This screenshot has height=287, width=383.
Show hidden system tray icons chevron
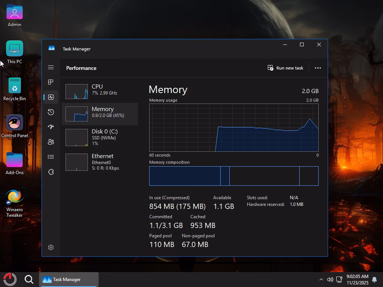(321, 280)
